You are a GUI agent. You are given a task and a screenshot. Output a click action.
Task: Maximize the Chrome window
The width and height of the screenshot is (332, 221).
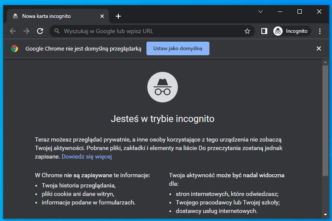[x=299, y=11]
